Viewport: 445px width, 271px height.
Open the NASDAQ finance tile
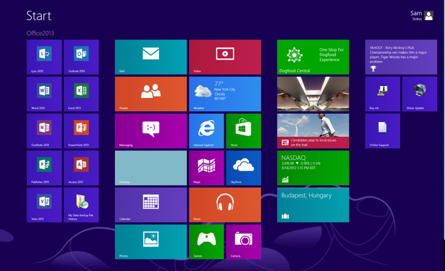pyautogui.click(x=313, y=168)
